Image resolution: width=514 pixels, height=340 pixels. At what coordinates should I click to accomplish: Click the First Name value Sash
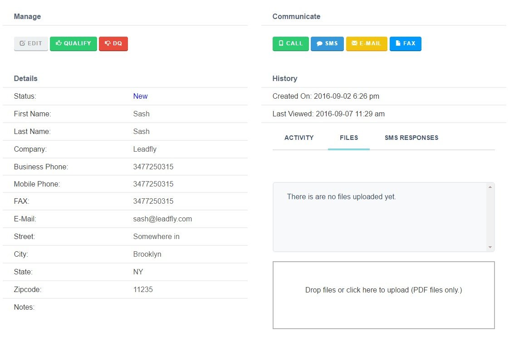[141, 114]
